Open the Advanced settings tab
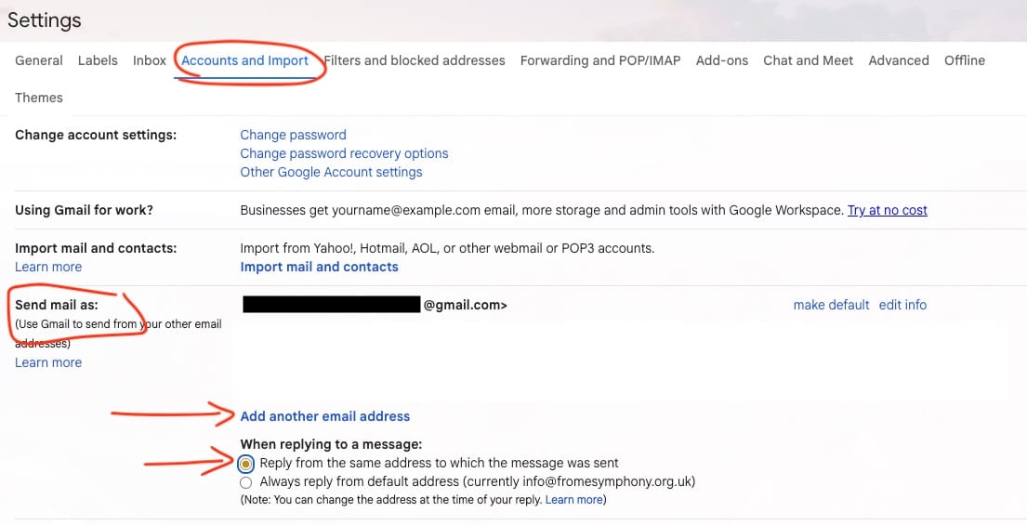This screenshot has width=1027, height=525. click(x=898, y=60)
